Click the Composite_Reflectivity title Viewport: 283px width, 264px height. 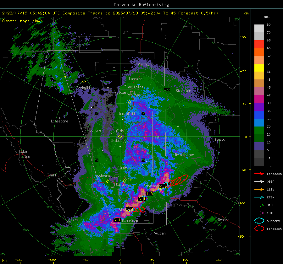point(141,5)
